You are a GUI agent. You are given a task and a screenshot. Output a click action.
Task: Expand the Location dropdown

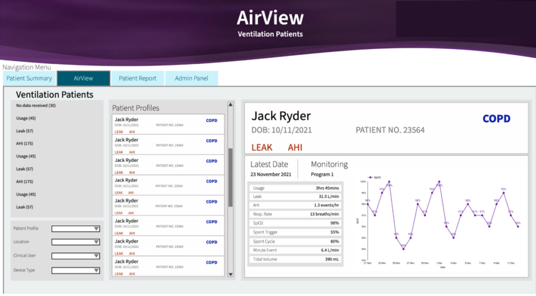75,242
